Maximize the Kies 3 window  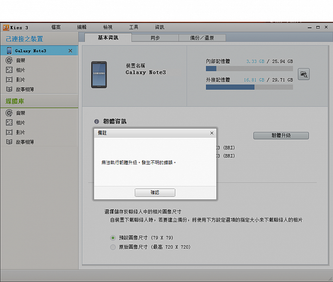[318, 27]
